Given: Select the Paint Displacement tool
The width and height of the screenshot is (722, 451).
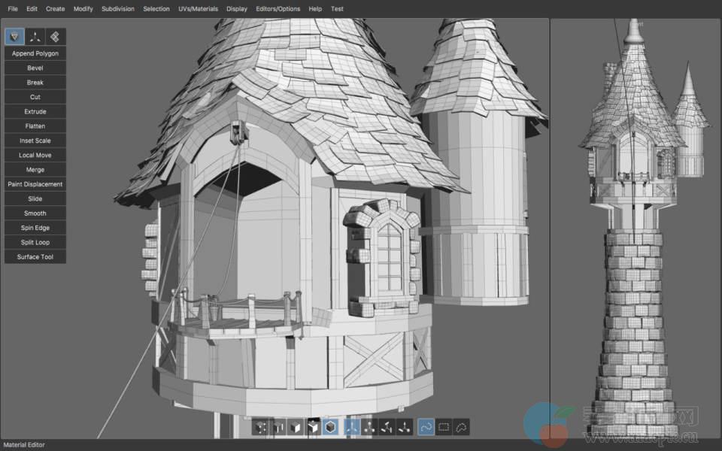Looking at the screenshot, I should coord(35,184).
